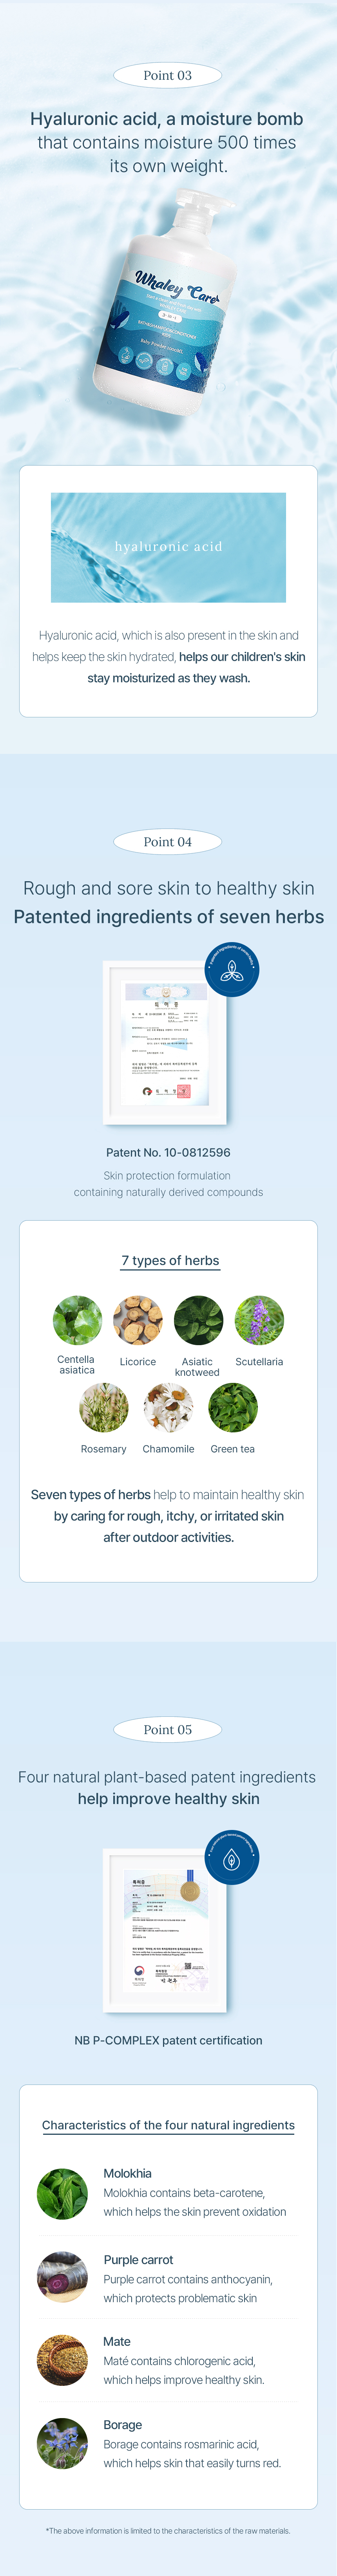Click the Asiatic knotweed leaf icon
The width and height of the screenshot is (337, 2576).
click(x=198, y=1320)
